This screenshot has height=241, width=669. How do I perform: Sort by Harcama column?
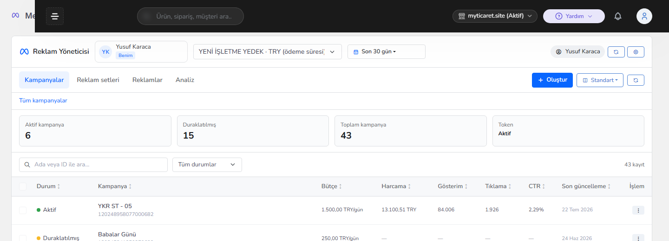[397, 186]
